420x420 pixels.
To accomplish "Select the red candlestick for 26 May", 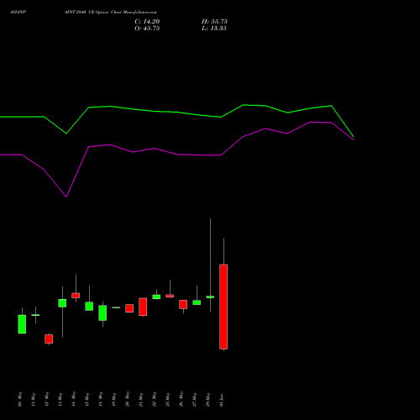I will [183, 305].
